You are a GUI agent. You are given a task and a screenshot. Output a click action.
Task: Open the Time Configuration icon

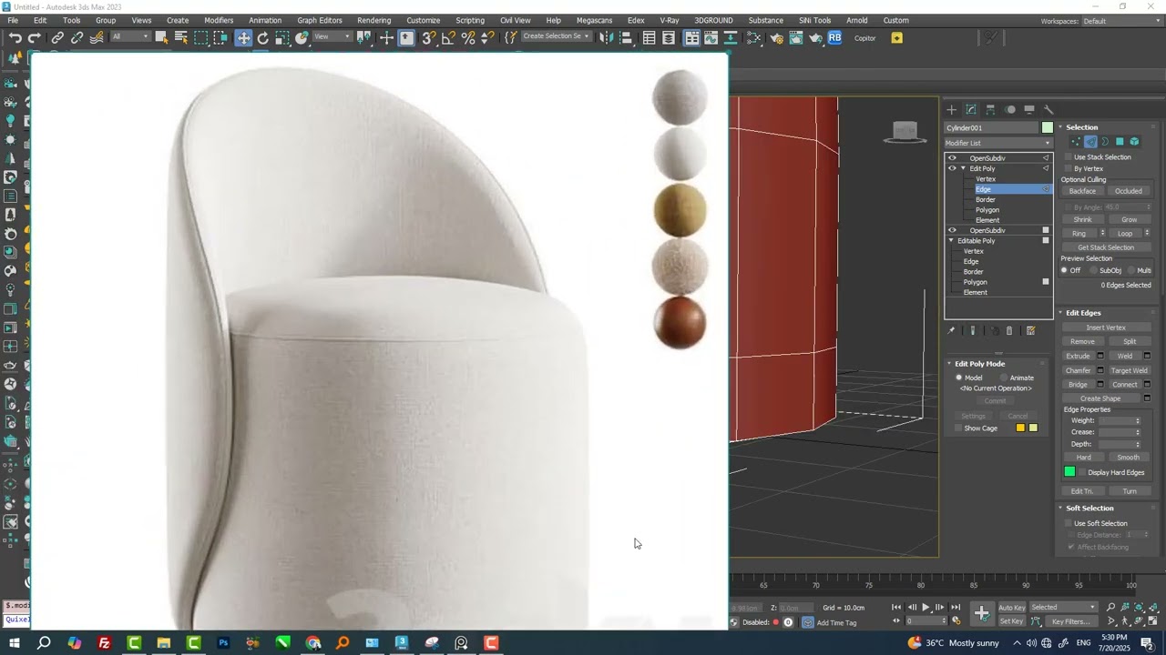(956, 621)
